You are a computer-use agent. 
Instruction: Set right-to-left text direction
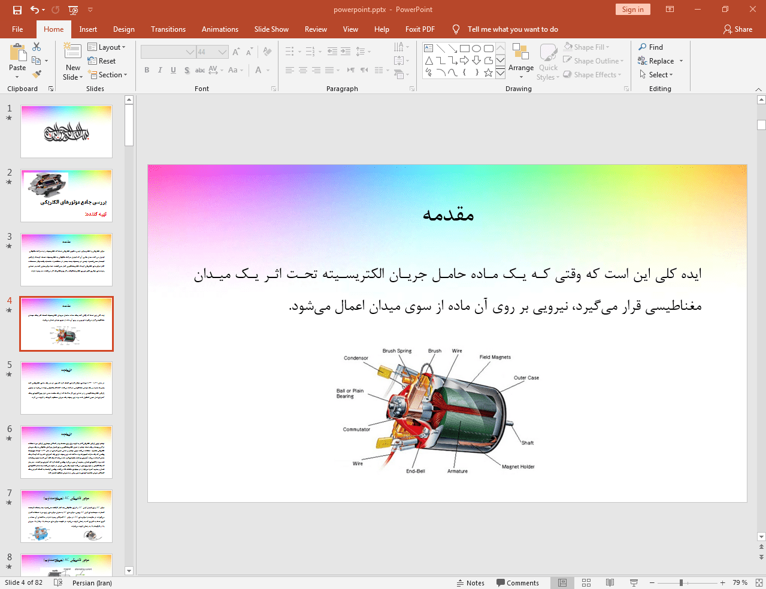(x=351, y=70)
